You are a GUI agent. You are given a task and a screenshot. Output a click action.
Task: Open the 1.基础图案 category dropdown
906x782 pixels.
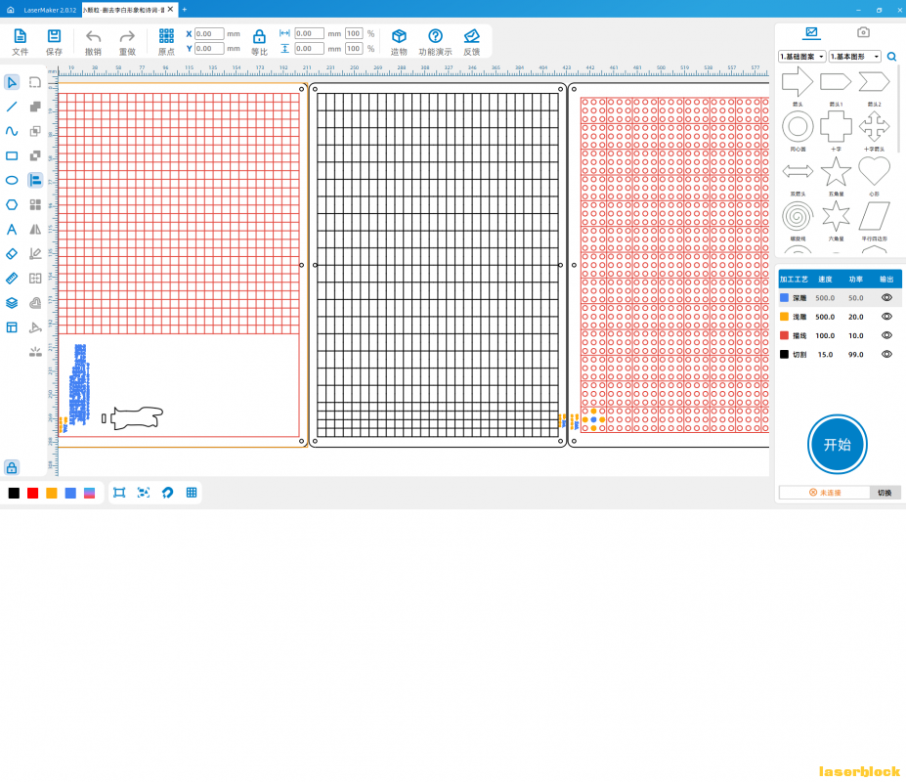pyautogui.click(x=802, y=57)
